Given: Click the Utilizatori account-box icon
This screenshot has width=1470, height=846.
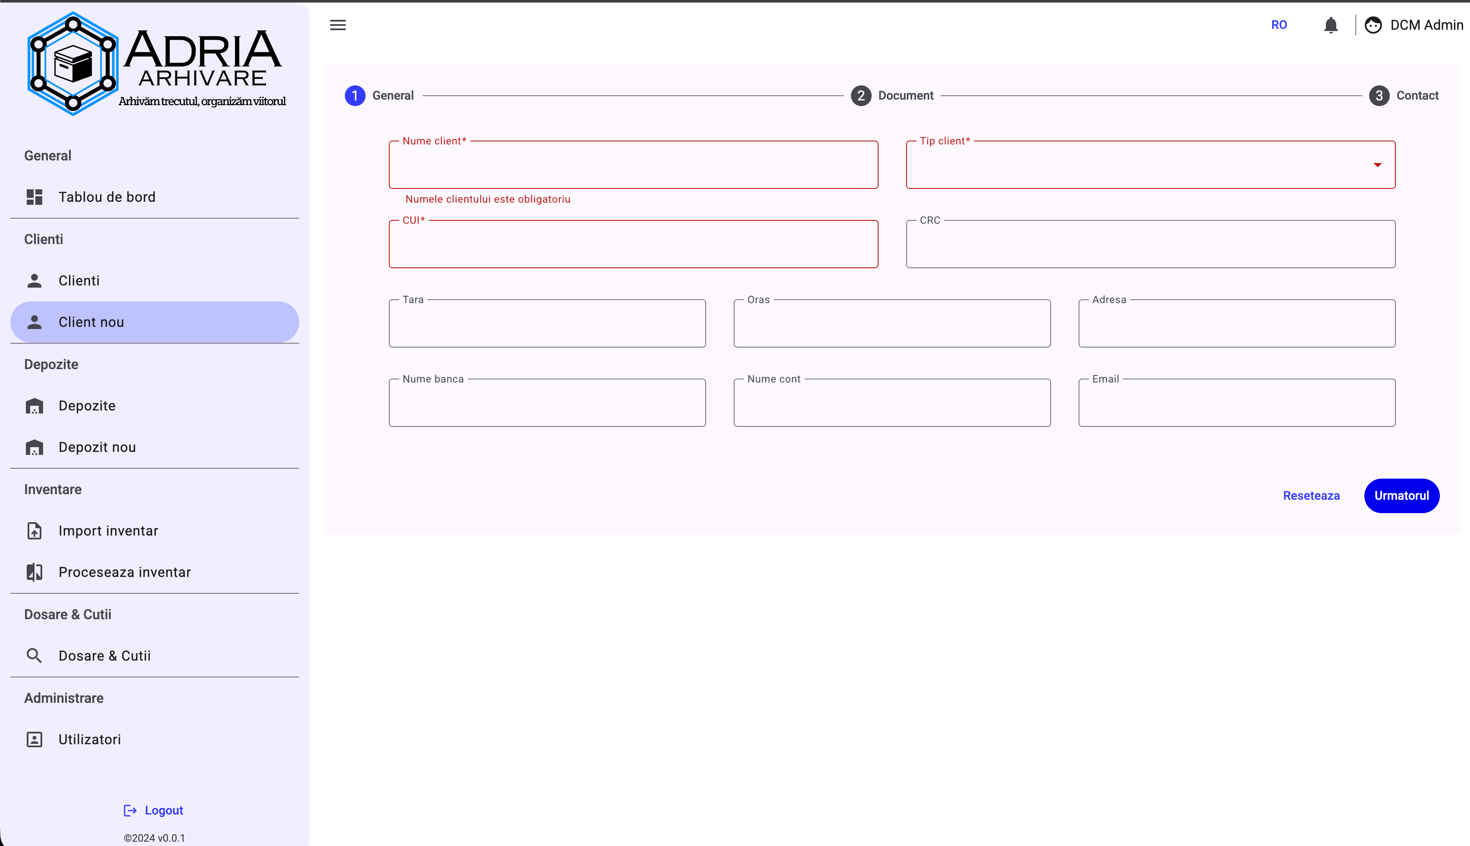Looking at the screenshot, I should [x=34, y=739].
